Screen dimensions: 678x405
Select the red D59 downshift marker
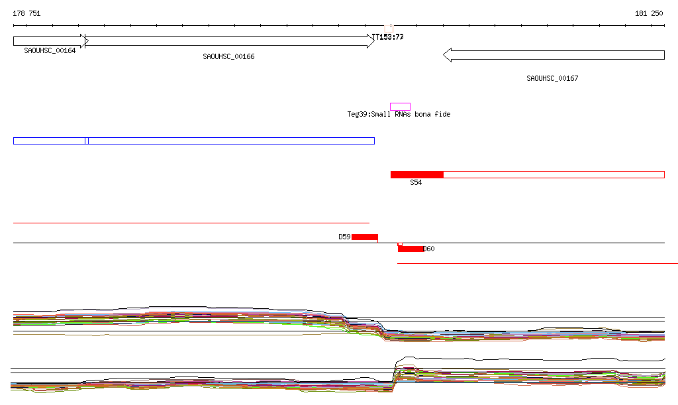[x=365, y=237]
